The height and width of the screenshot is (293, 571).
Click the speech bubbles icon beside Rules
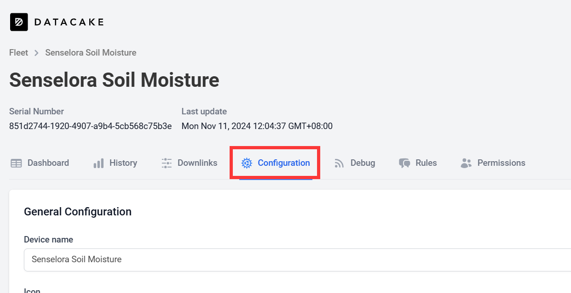click(x=404, y=163)
